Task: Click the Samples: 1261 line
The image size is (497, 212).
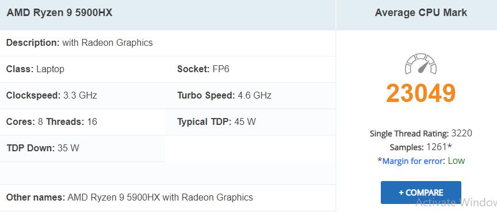Action: [420, 147]
